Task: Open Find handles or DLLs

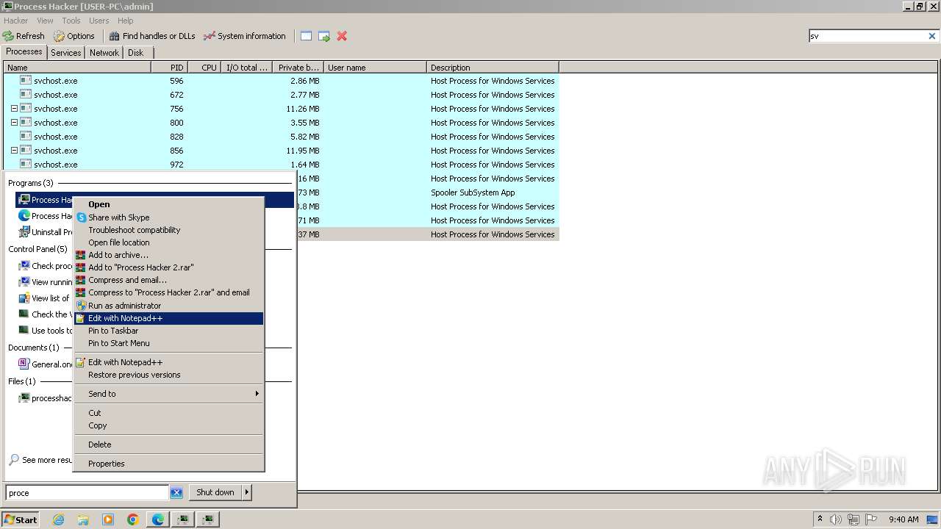Action: click(152, 36)
